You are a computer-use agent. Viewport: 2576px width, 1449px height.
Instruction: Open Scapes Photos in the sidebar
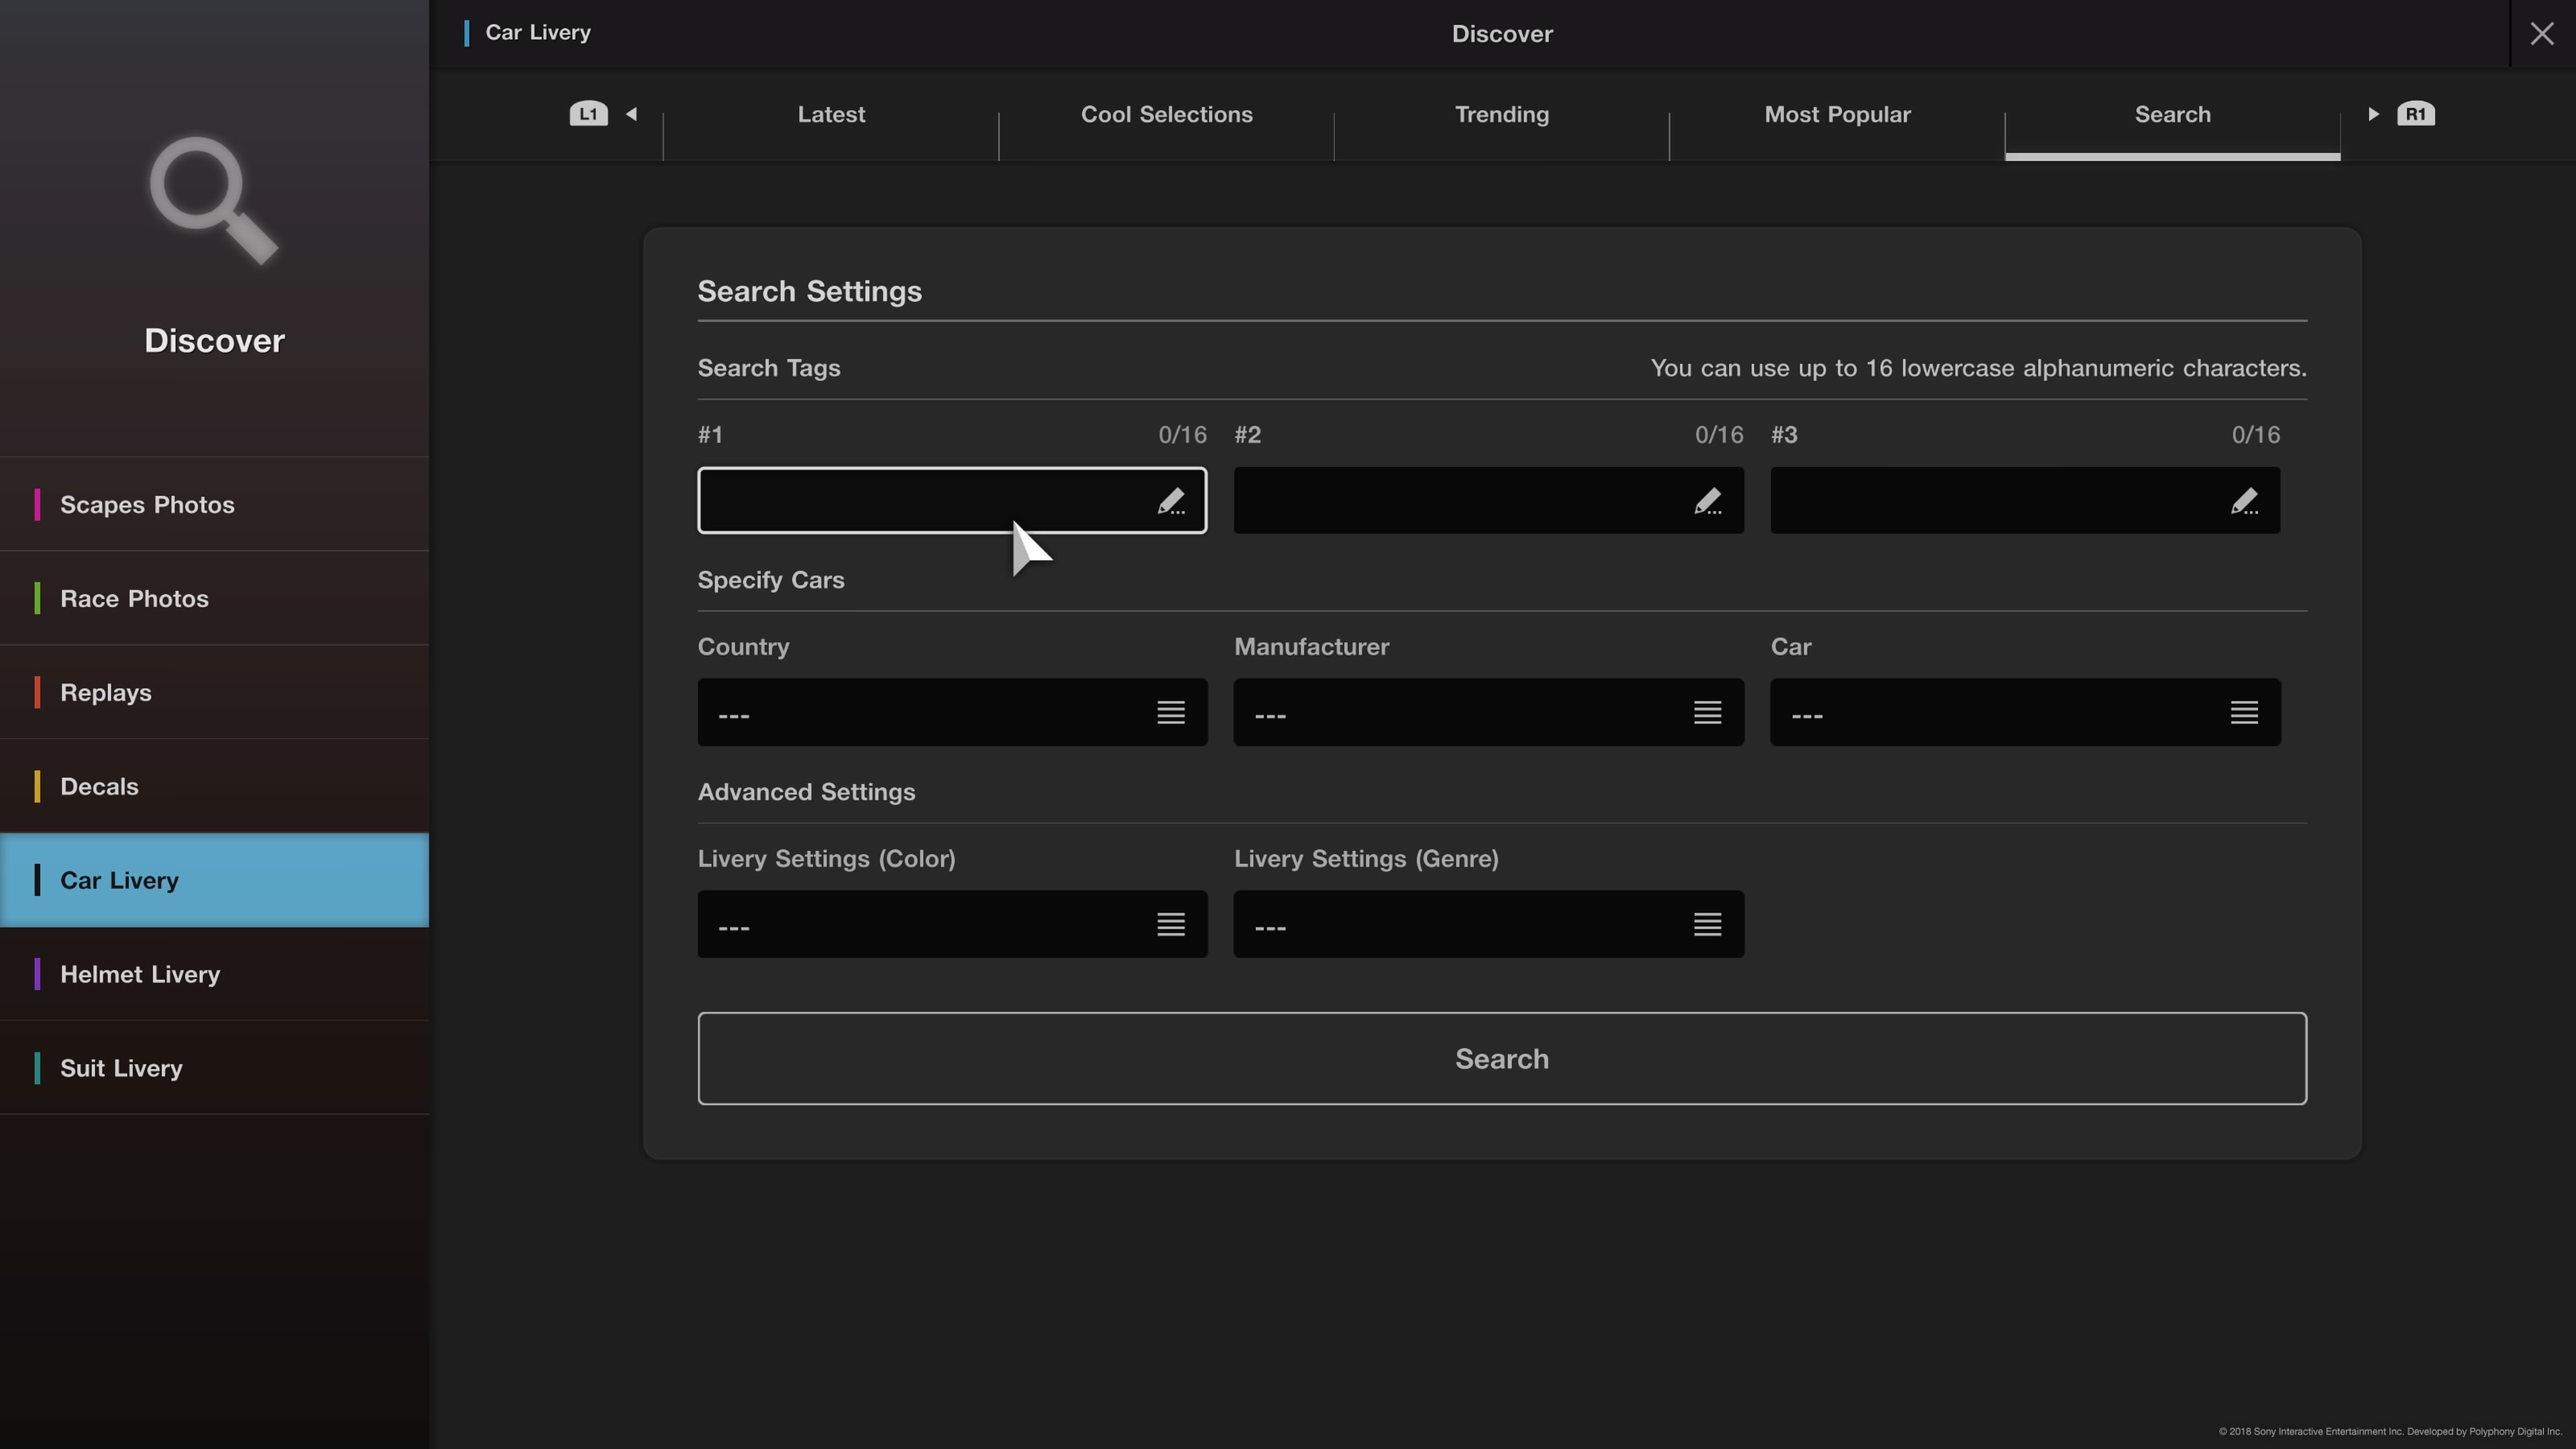214,504
